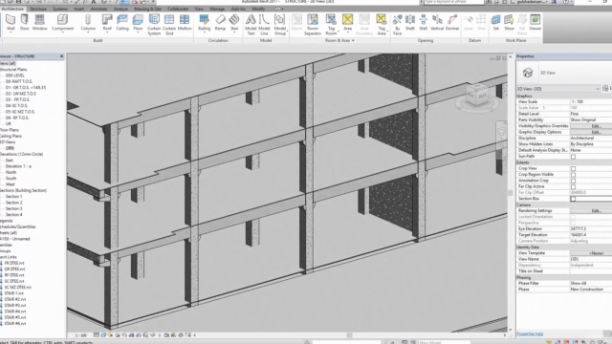This screenshot has width=612, height=344.
Task: Select the Model Line tool
Action: (x=264, y=25)
